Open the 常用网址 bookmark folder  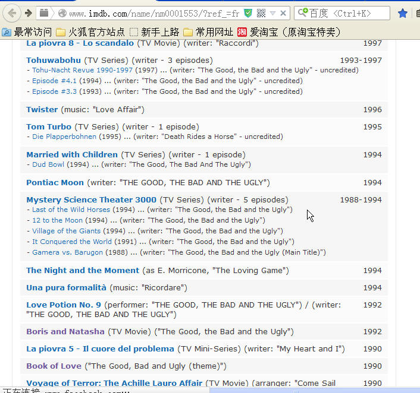click(x=208, y=32)
